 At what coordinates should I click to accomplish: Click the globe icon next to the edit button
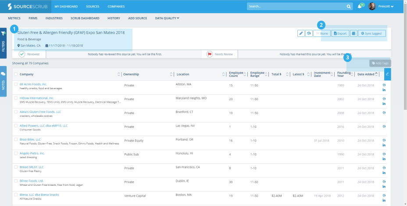309,33
